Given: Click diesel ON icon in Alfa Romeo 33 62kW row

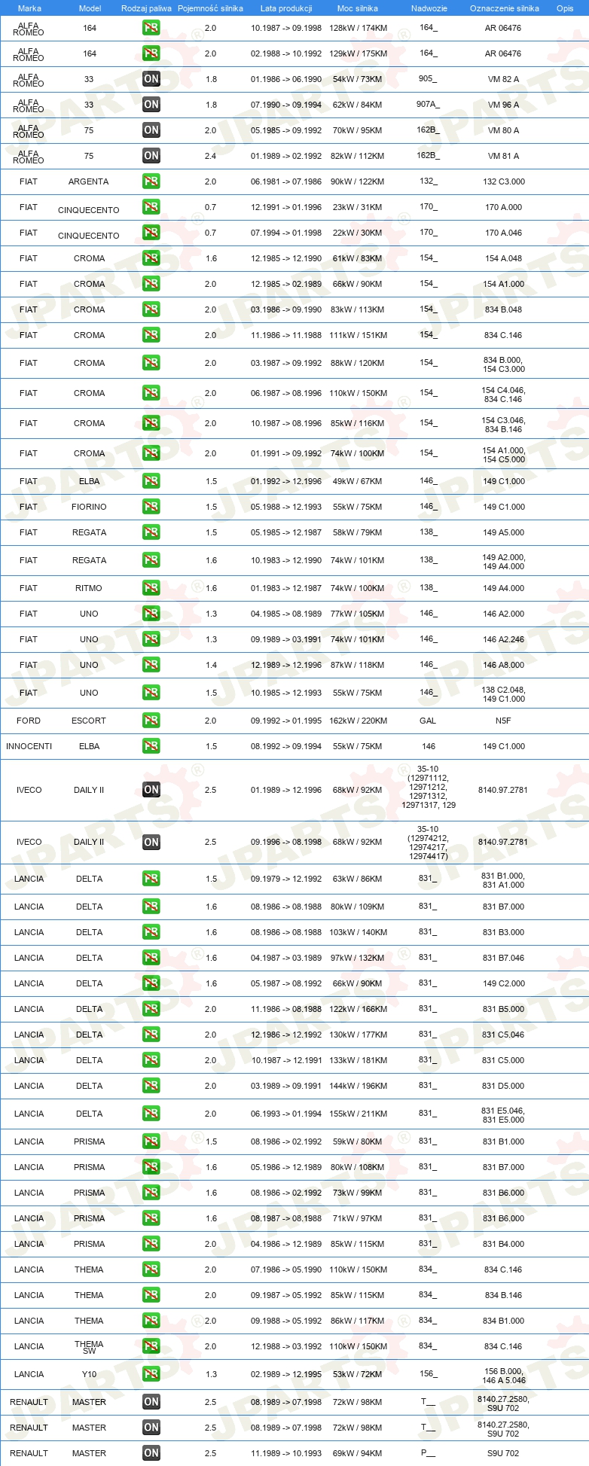Looking at the screenshot, I should point(151,105).
